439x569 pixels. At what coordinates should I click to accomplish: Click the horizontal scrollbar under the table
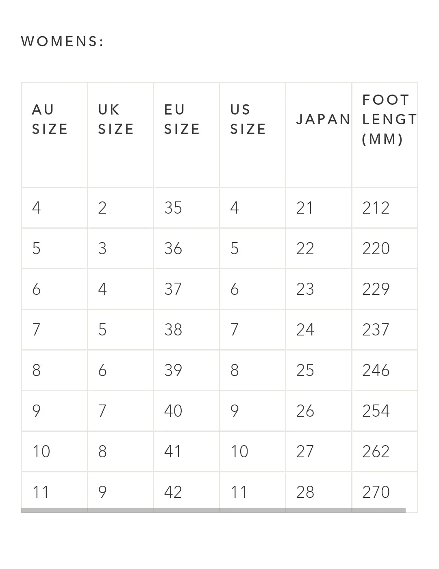tap(213, 511)
